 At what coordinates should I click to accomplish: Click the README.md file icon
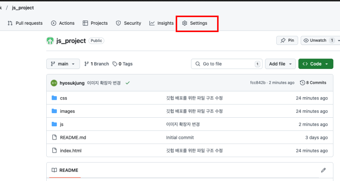tap(54, 137)
